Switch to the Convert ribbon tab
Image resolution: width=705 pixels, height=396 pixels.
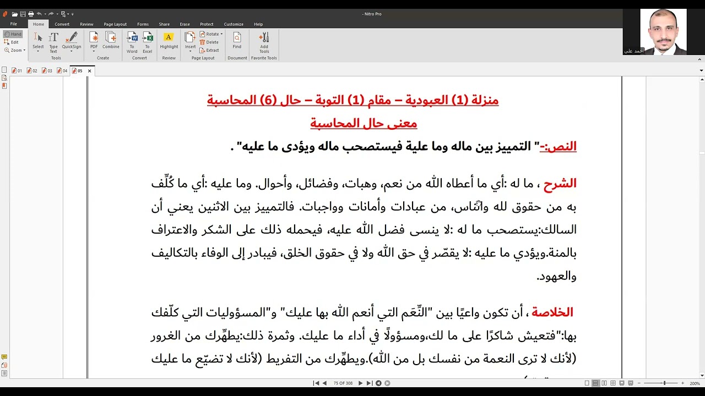click(x=62, y=24)
